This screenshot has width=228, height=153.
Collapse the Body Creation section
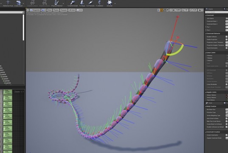[206, 106]
